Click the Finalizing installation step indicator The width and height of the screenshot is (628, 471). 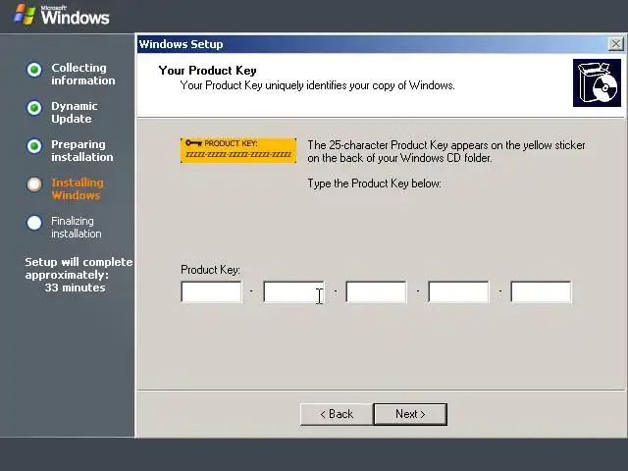34,223
